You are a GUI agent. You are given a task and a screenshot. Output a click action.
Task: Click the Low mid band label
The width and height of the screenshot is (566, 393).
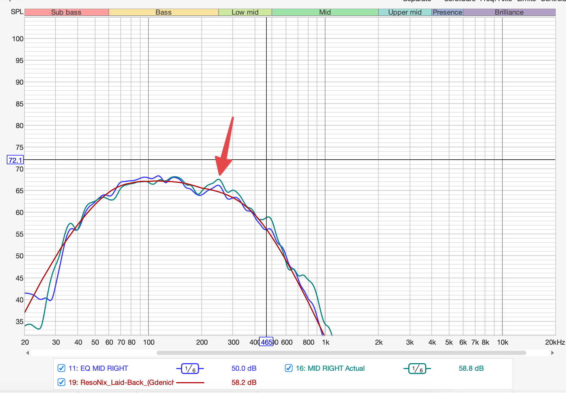tap(245, 12)
